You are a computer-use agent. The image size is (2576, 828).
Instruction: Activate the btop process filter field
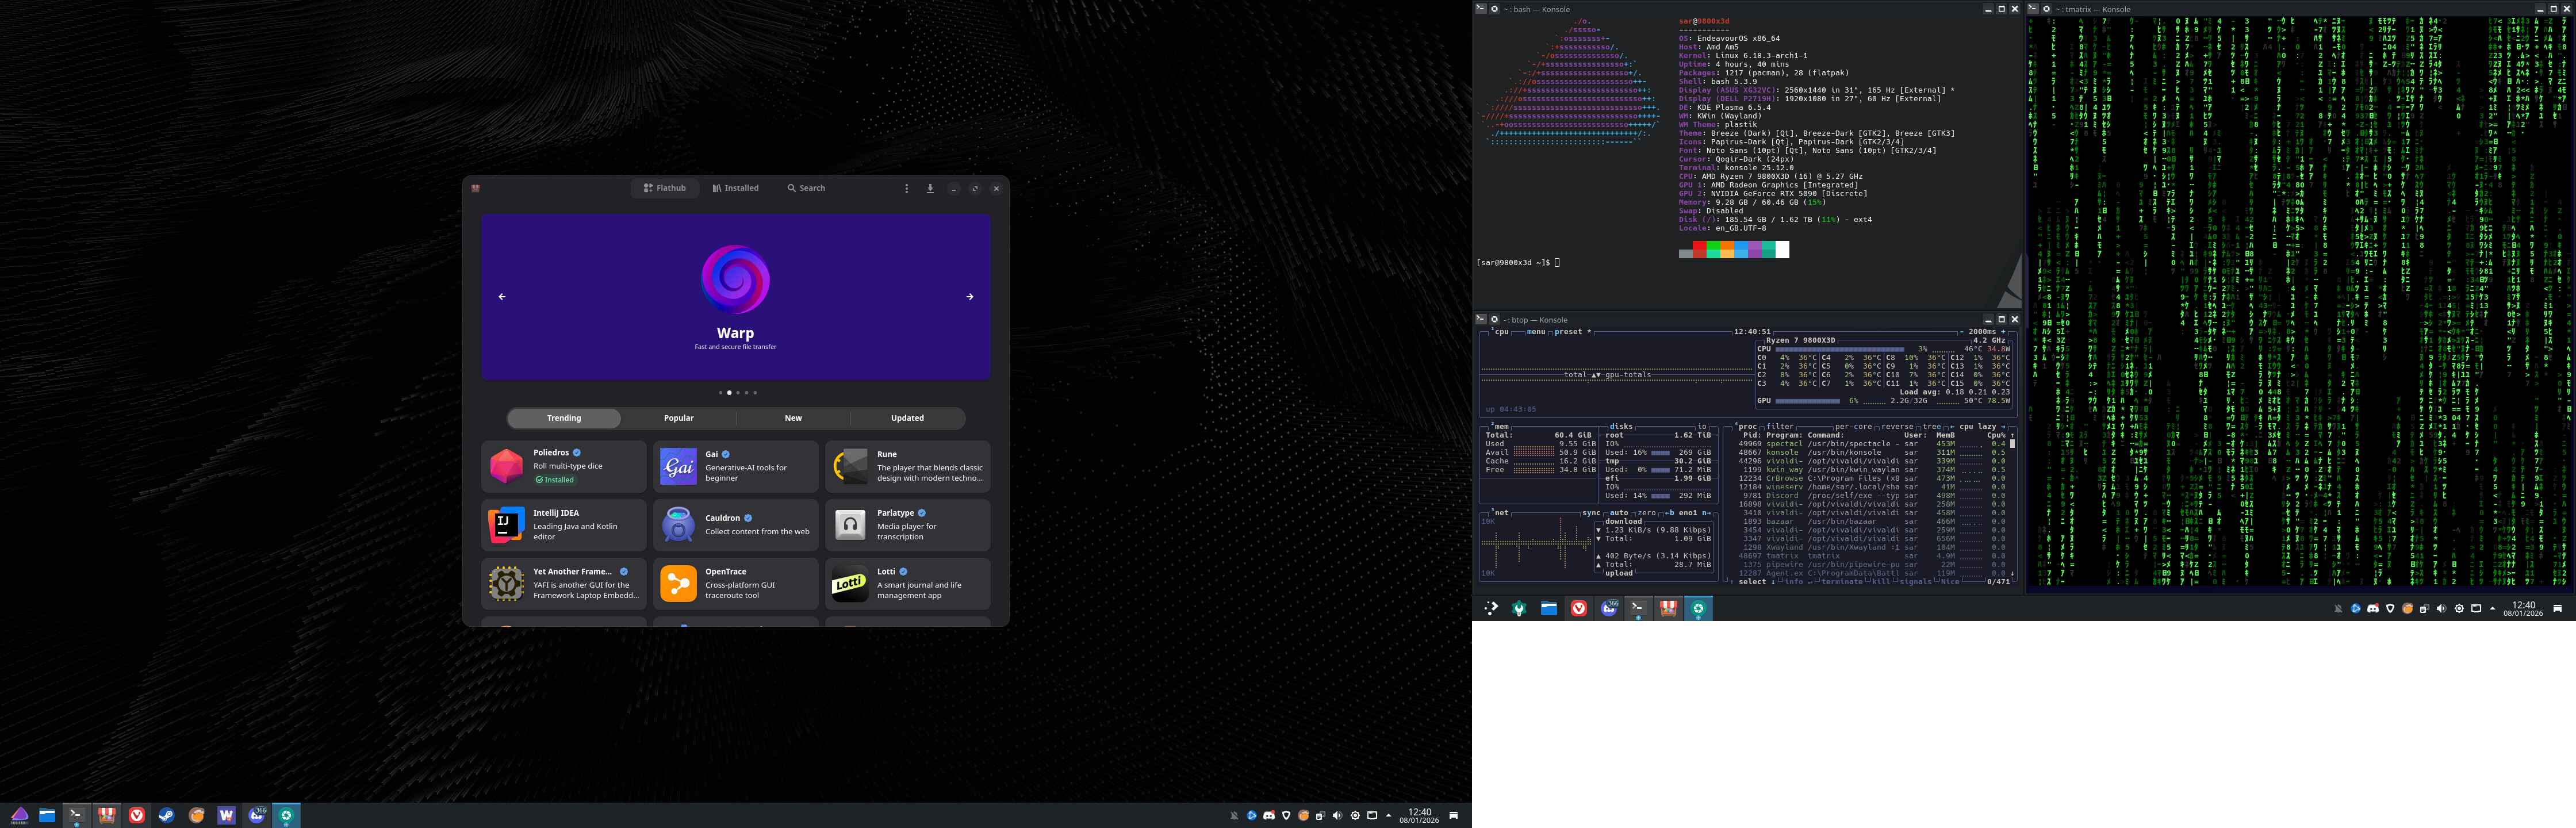(1781, 427)
